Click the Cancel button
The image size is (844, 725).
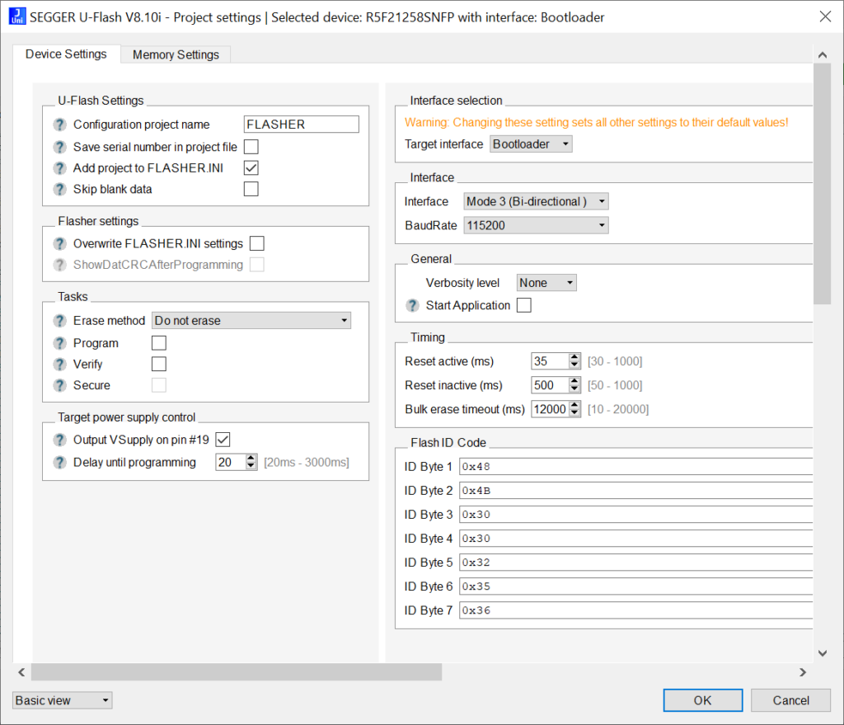(790, 700)
